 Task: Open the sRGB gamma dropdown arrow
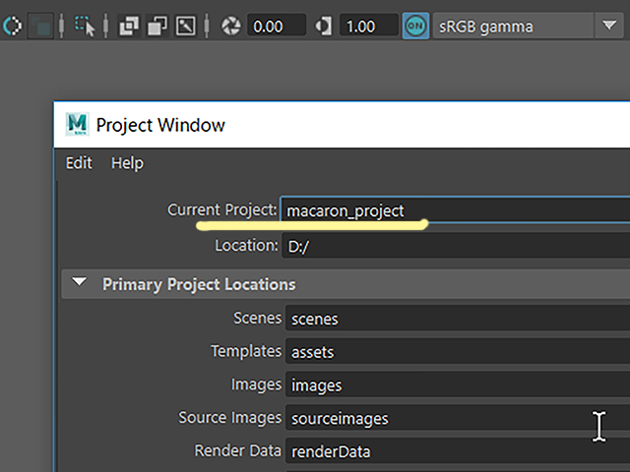(x=609, y=26)
